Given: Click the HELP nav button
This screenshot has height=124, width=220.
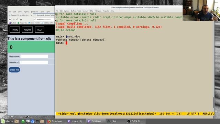Looking at the screenshot, I should [x=40, y=30].
